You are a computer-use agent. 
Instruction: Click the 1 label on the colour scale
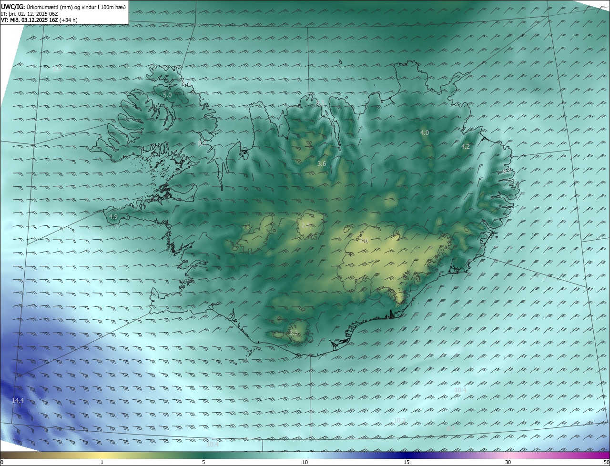point(102,462)
